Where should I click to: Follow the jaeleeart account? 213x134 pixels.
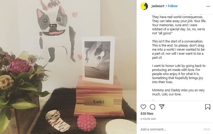(173, 6)
